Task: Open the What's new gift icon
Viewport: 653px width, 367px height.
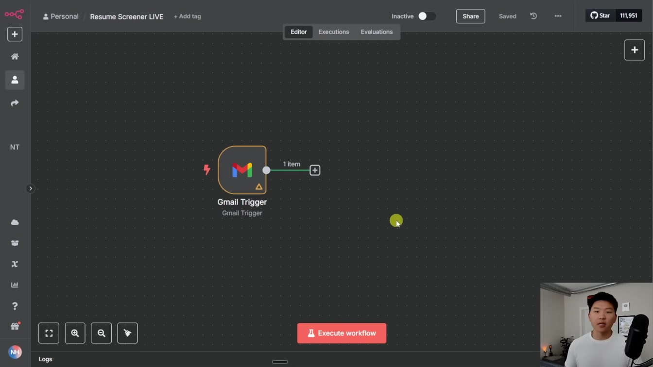Action: pos(15,327)
